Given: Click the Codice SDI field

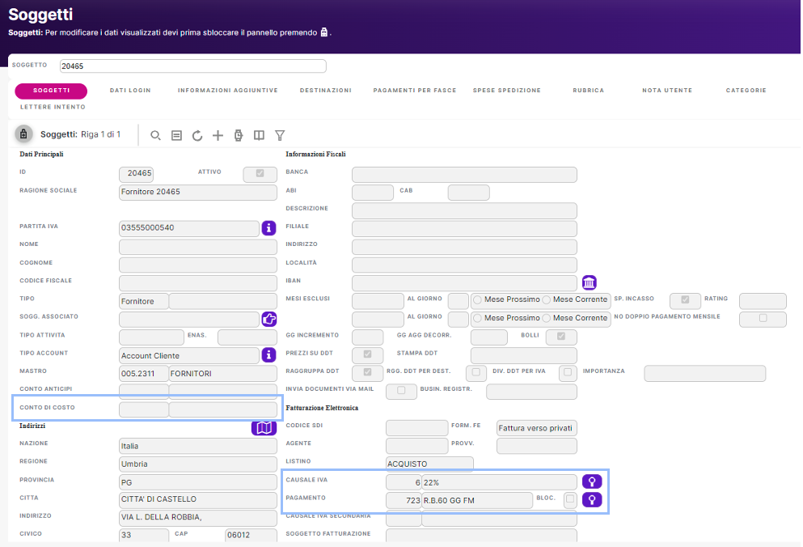Looking at the screenshot, I should 416,428.
